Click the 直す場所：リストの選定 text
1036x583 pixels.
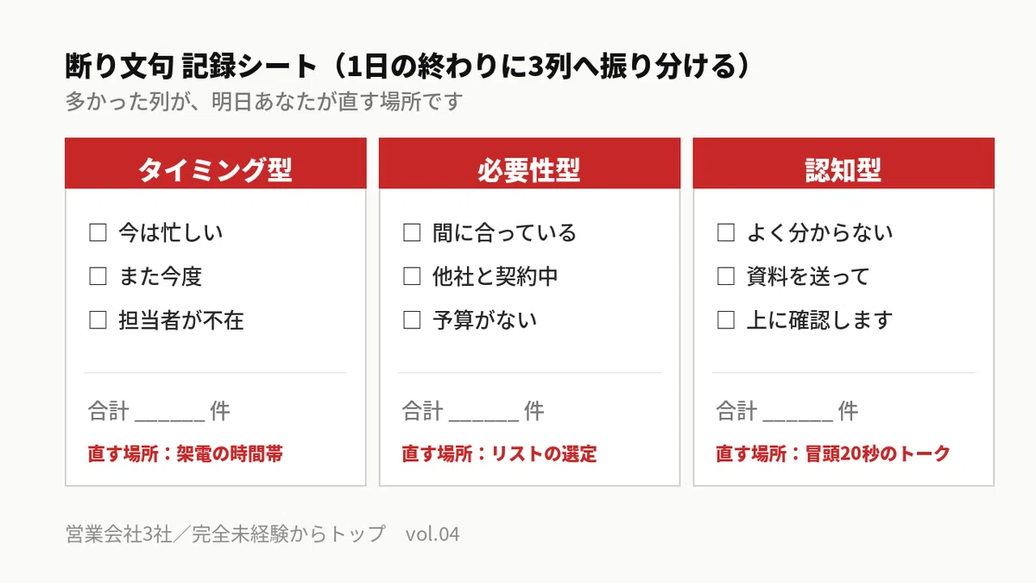pos(499,453)
